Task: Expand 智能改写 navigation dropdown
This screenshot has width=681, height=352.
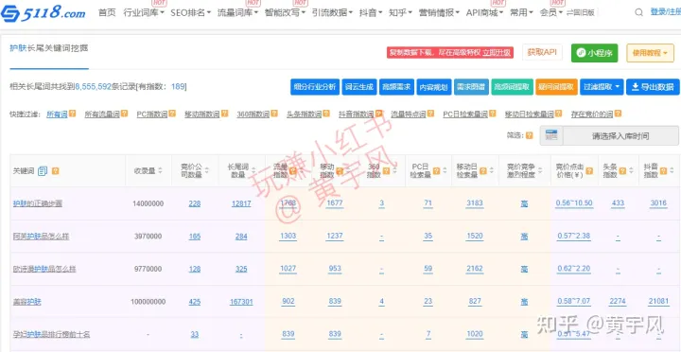Action: 285,12
